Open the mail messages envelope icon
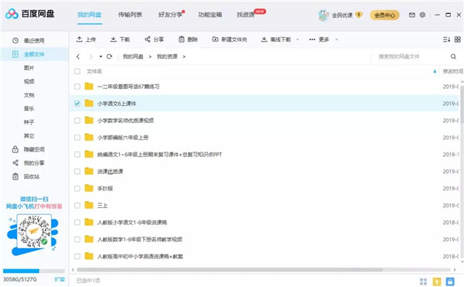This screenshot has height=287, width=464. click(412, 15)
